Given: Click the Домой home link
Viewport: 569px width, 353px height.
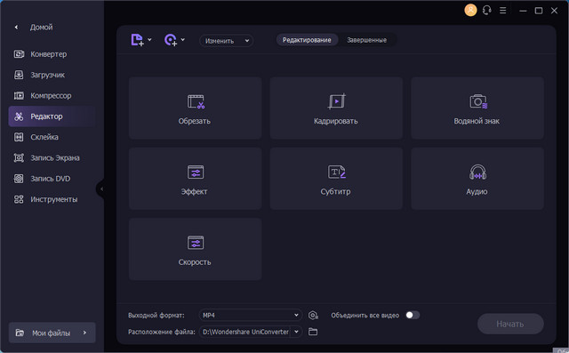Looking at the screenshot, I should tap(42, 28).
